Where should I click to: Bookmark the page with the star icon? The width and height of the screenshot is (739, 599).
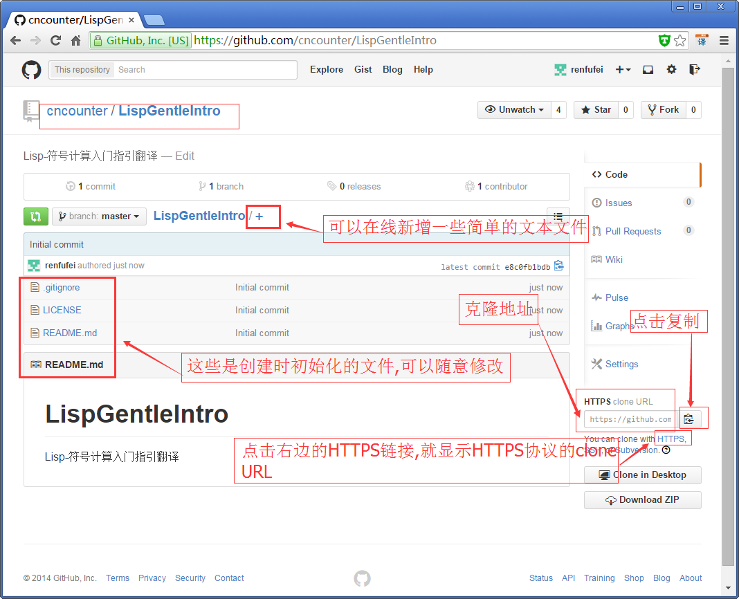click(x=679, y=41)
